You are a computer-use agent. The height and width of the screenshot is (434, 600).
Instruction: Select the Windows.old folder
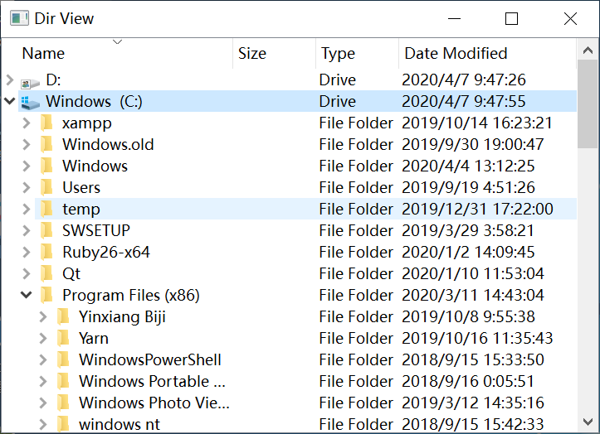[108, 145]
